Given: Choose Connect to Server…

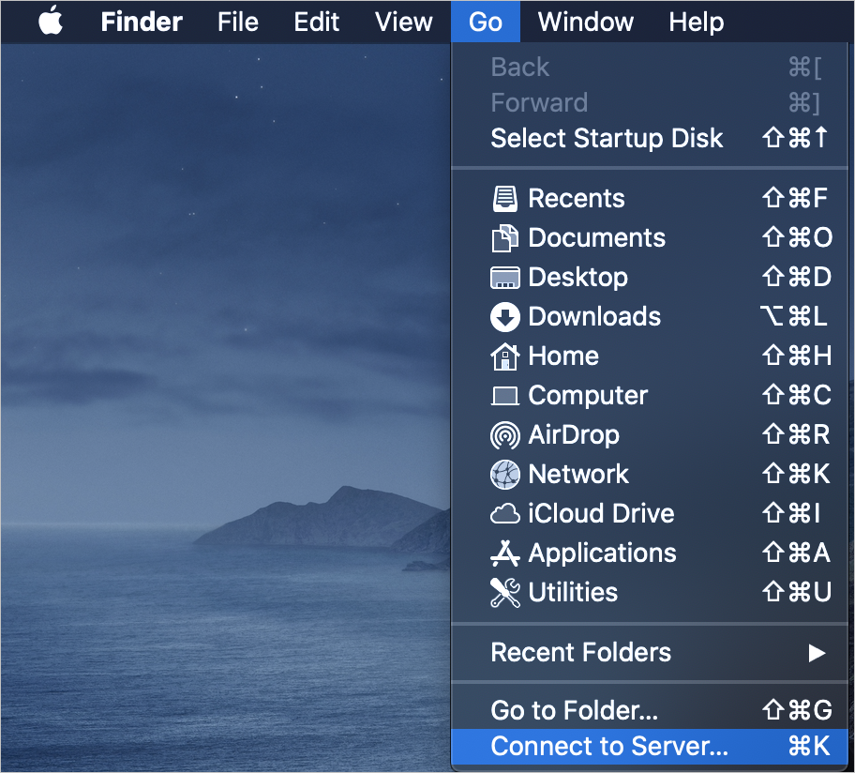Looking at the screenshot, I should point(650,747).
